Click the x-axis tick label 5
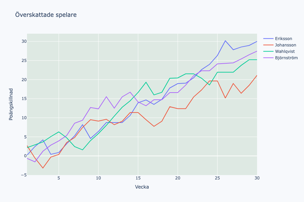 pos(59,178)
